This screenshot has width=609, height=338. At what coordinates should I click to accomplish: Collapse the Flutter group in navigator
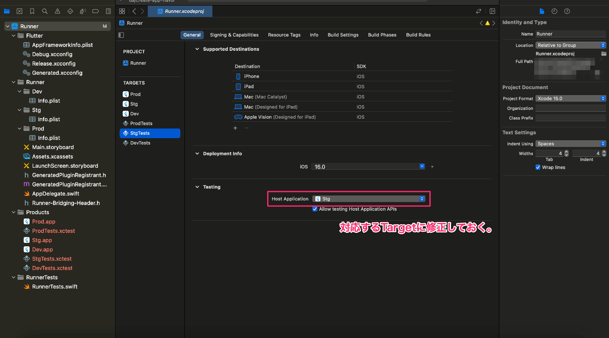point(13,36)
